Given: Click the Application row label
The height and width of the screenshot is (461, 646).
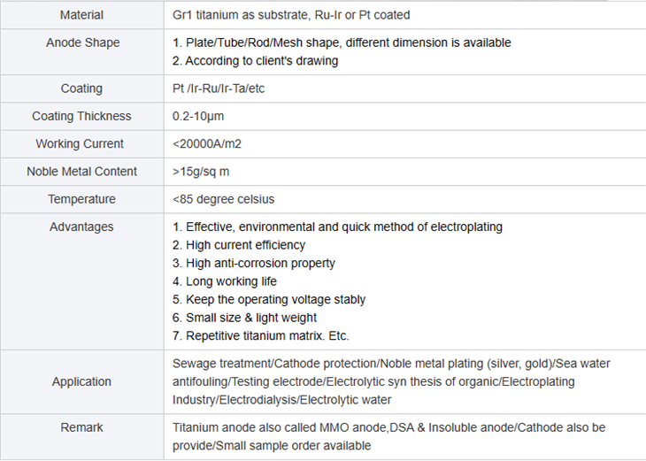Looking at the screenshot, I should pyautogui.click(x=81, y=381).
